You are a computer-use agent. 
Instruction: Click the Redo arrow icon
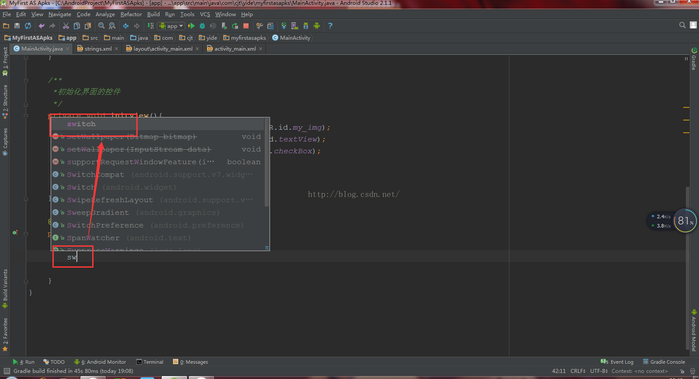click(52, 26)
